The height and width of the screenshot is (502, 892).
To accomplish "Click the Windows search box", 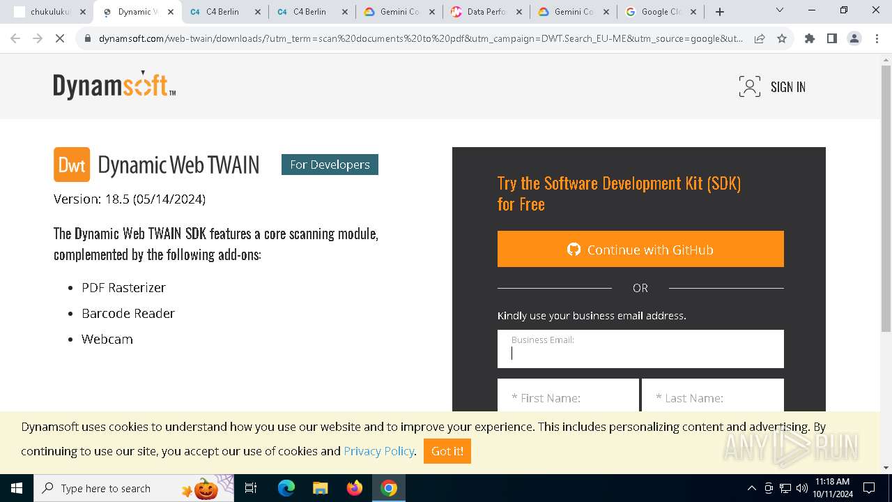I will pyautogui.click(x=134, y=488).
